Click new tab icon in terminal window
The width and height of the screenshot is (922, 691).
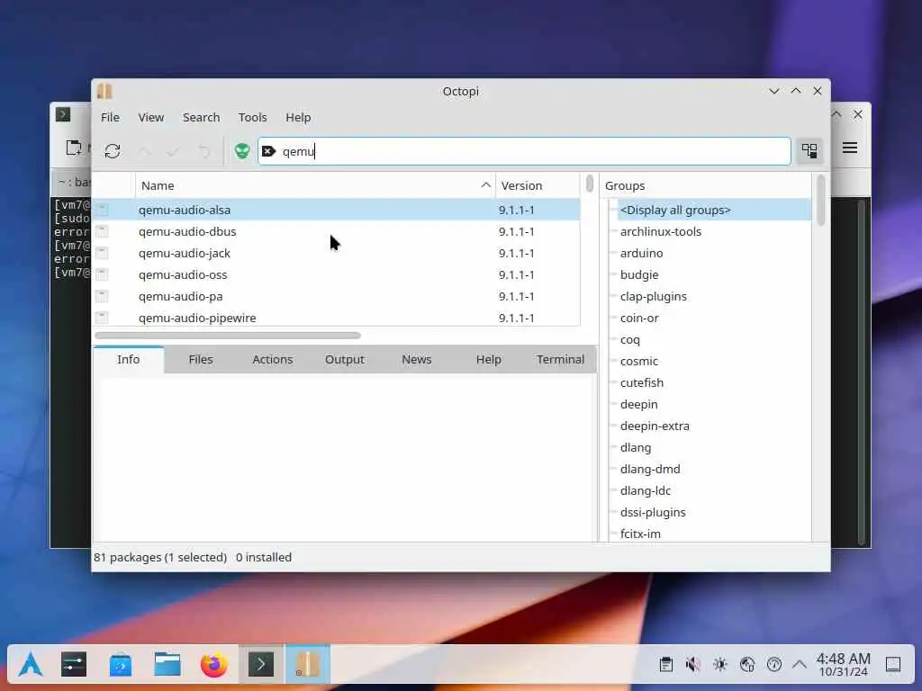pyautogui.click(x=74, y=148)
